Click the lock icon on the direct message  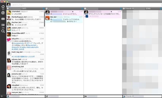111,12
